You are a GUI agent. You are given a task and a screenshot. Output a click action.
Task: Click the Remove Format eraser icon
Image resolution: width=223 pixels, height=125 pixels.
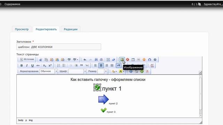pyautogui.click(x=114, y=60)
